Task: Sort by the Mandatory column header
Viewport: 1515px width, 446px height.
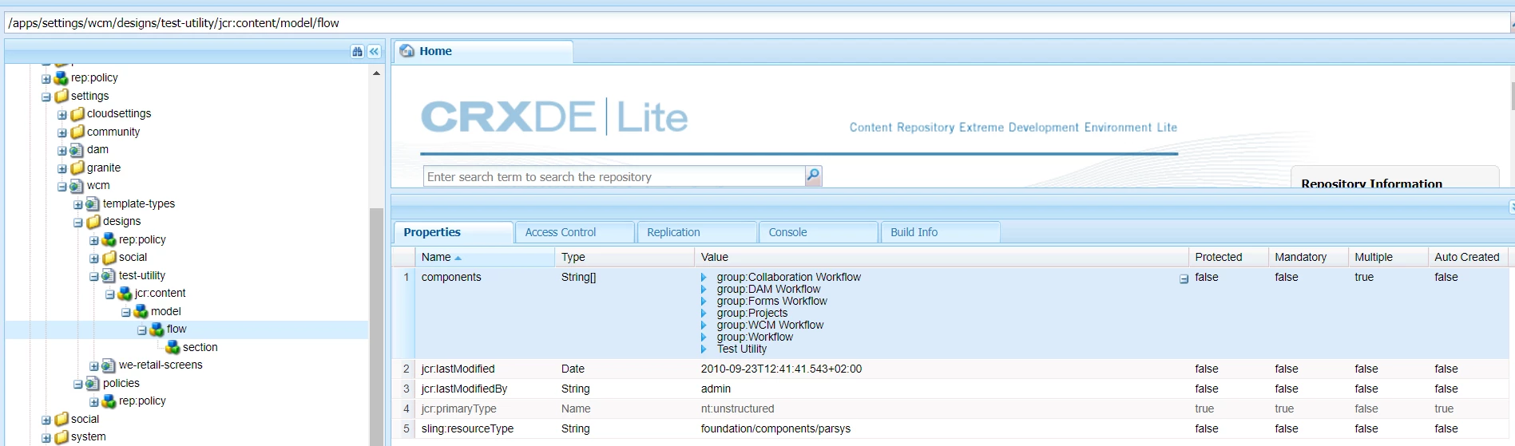Action: pyautogui.click(x=1308, y=257)
